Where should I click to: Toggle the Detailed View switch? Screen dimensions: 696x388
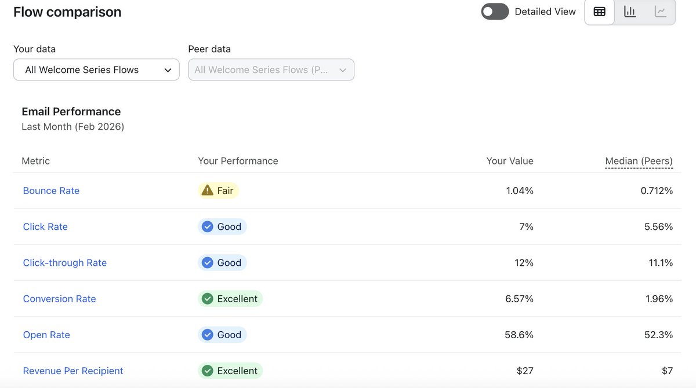tap(495, 12)
